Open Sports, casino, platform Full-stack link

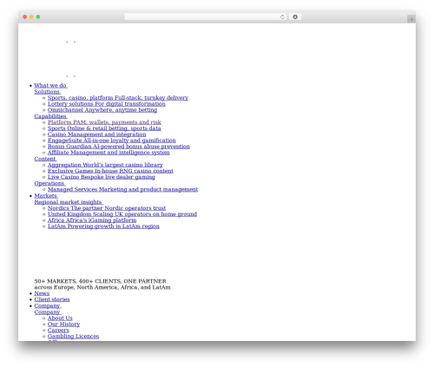[118, 98]
